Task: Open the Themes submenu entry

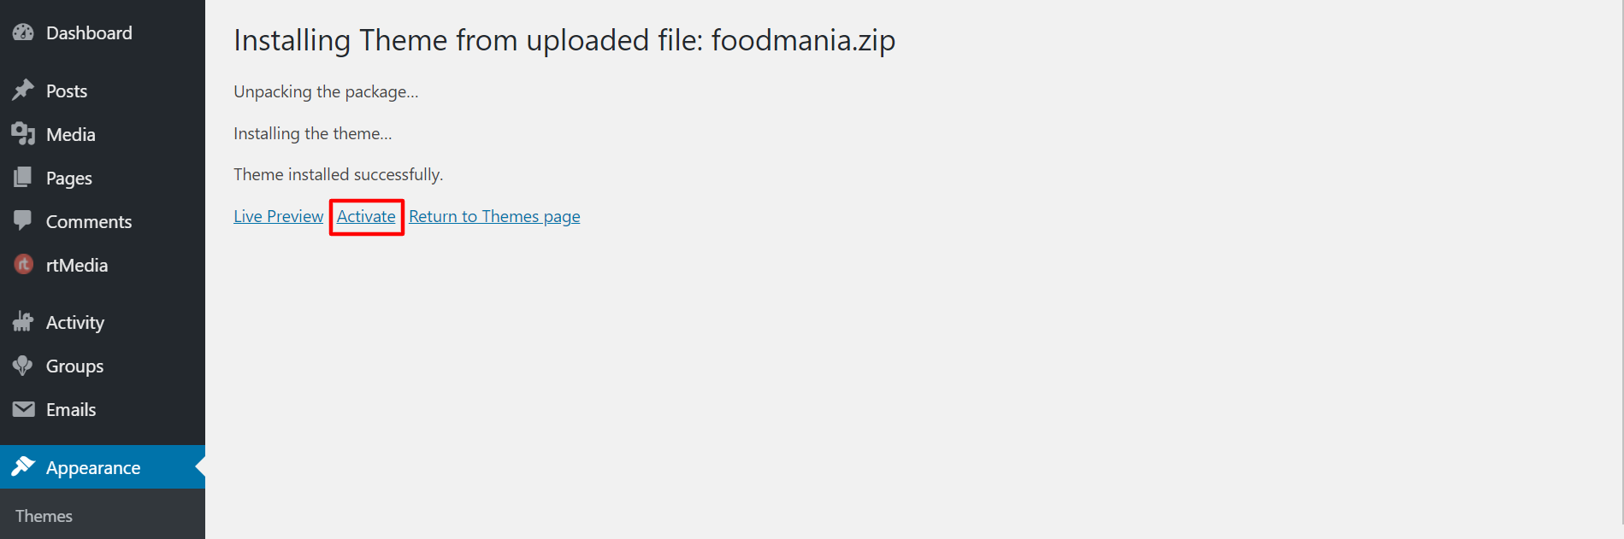Action: tap(44, 515)
